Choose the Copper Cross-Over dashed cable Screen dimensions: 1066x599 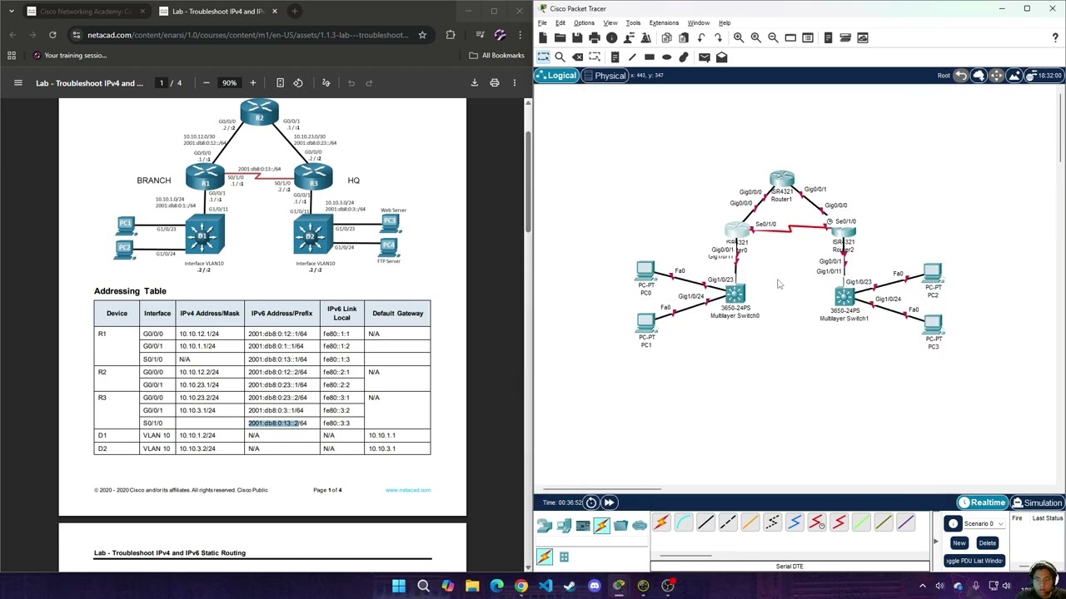click(x=728, y=522)
